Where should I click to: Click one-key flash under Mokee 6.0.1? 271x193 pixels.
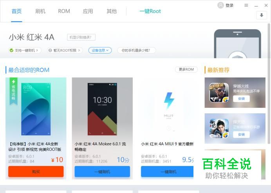point(102,172)
